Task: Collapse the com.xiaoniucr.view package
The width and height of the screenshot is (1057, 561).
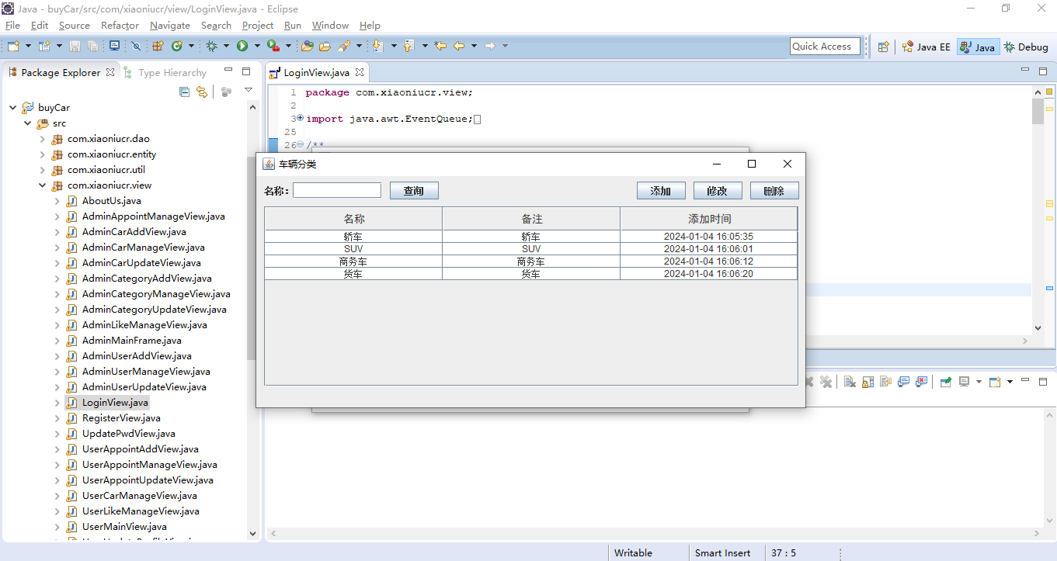Action: [43, 185]
